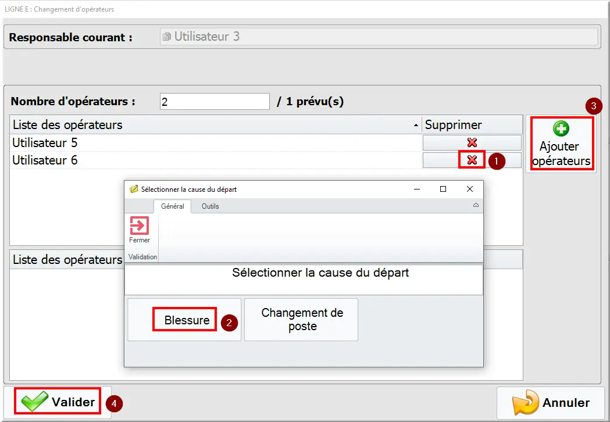This screenshot has height=422, width=610.
Task: Click the Ajouter opérateurs button
Action: [561, 144]
